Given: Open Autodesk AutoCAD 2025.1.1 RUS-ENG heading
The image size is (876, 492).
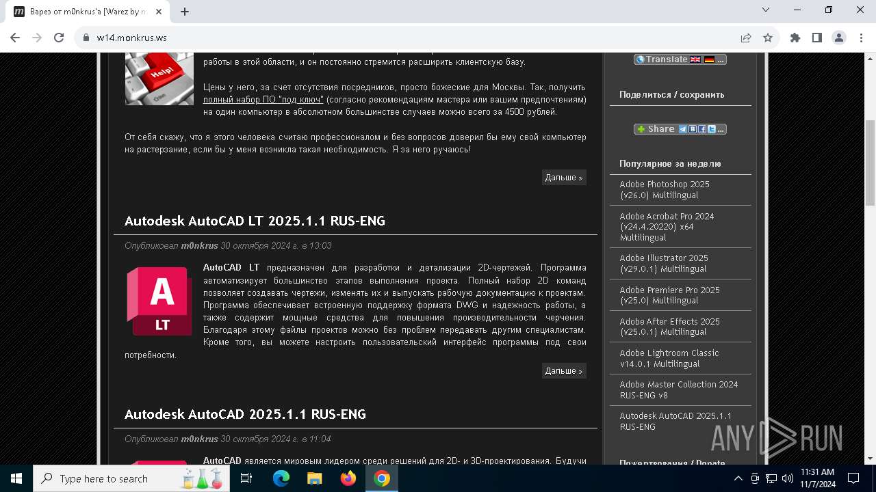Looking at the screenshot, I should coord(245,414).
